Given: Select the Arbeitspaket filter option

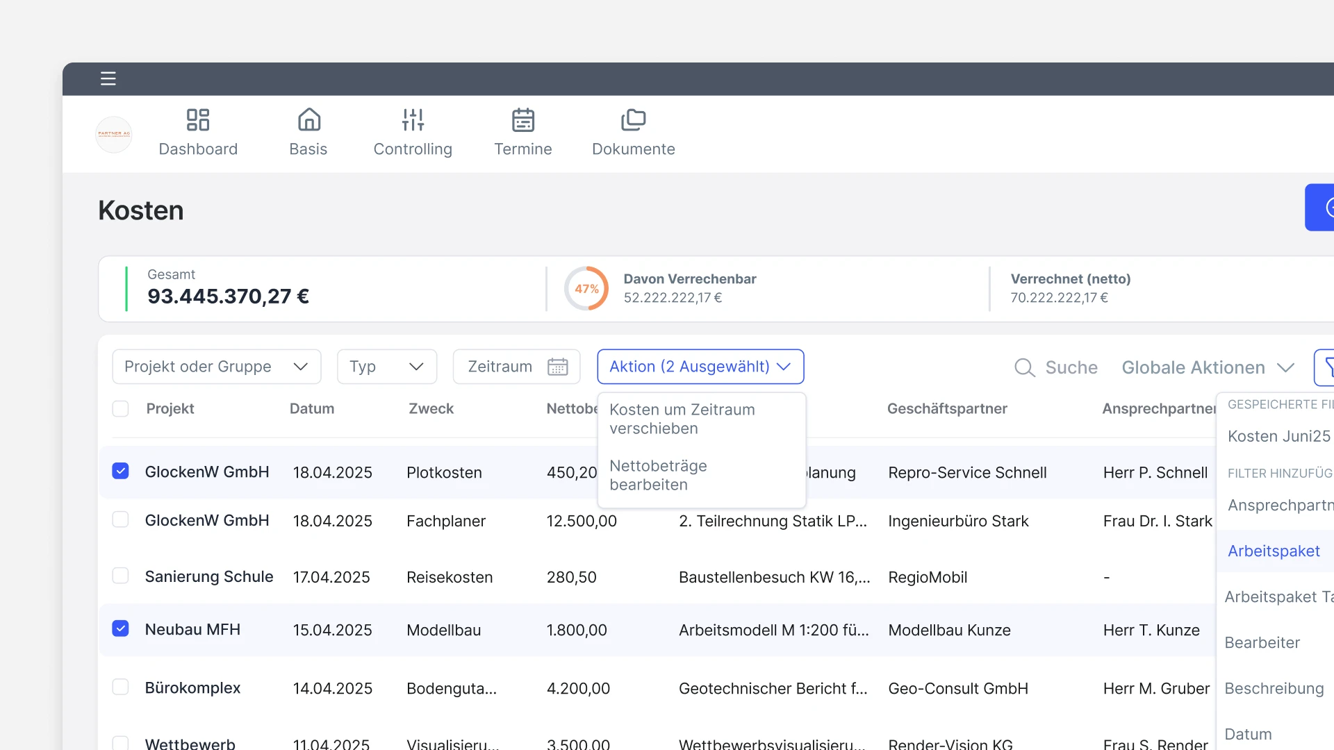Looking at the screenshot, I should [1273, 551].
